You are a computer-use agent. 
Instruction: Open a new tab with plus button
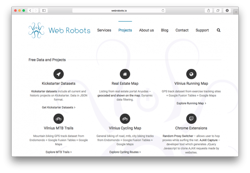(x=235, y=12)
